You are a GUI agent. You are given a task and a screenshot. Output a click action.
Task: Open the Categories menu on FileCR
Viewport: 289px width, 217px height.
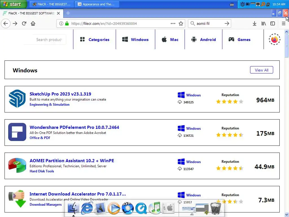tap(95, 40)
